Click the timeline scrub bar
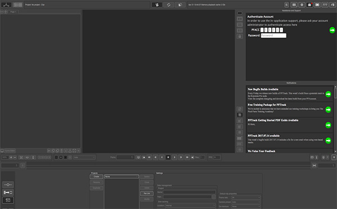337x209 pixels. (x=168, y=165)
